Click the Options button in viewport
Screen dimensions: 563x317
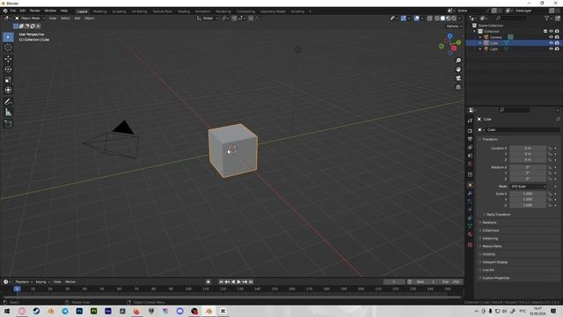tap(454, 26)
